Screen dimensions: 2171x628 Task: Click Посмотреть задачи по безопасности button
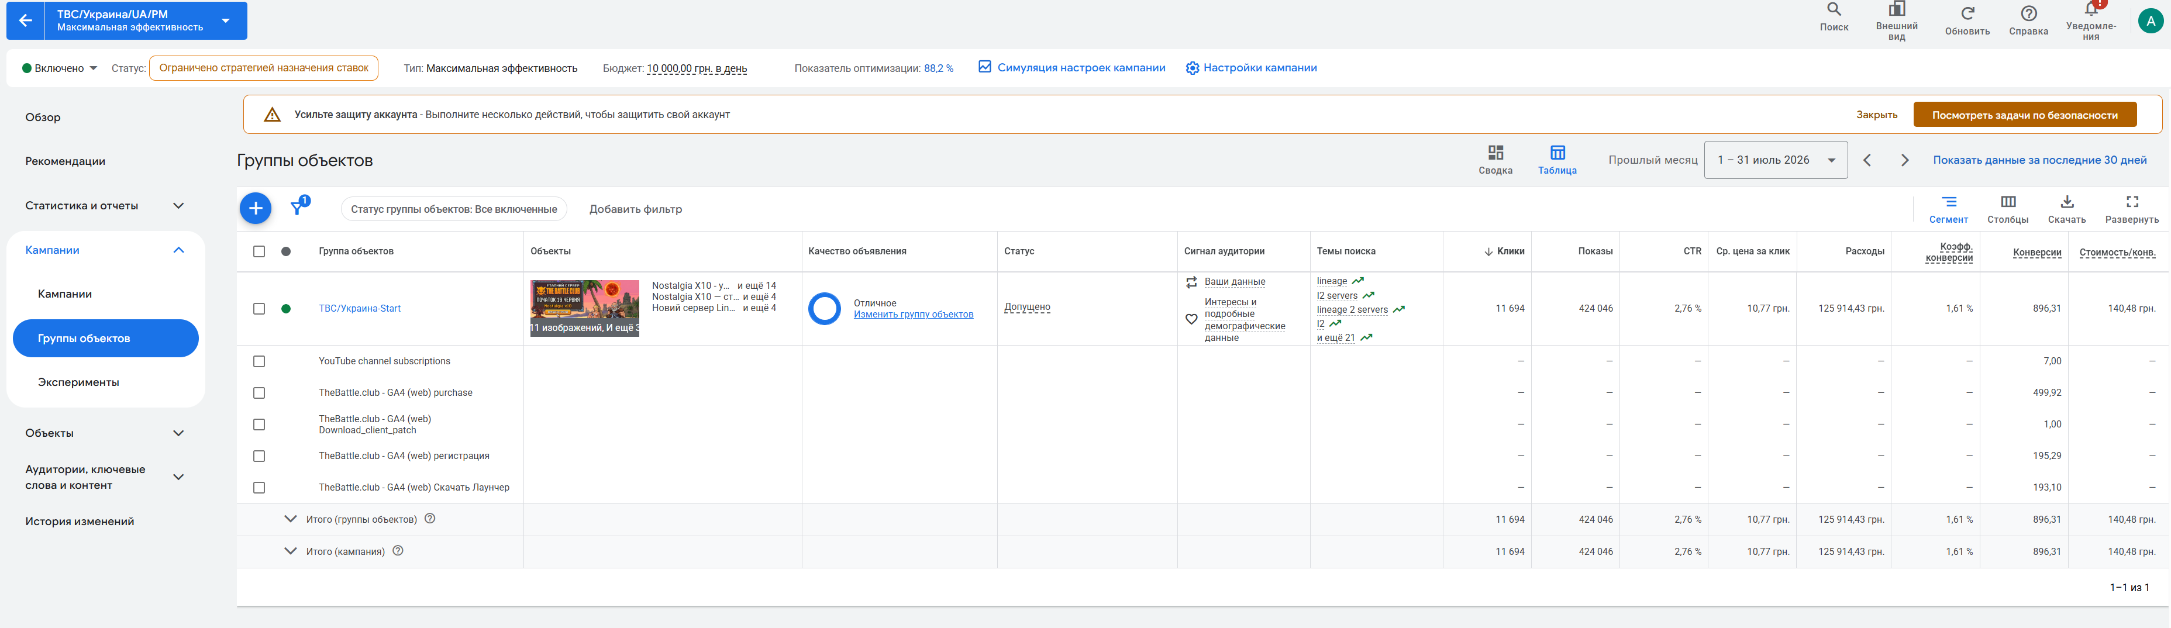pyautogui.click(x=2024, y=115)
